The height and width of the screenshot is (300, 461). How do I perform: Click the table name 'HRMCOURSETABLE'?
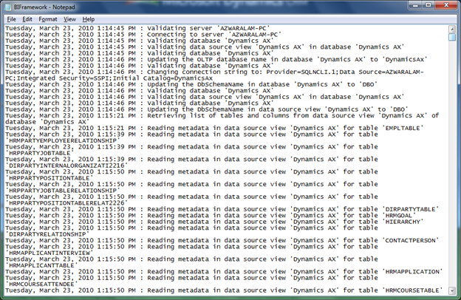[412, 290]
